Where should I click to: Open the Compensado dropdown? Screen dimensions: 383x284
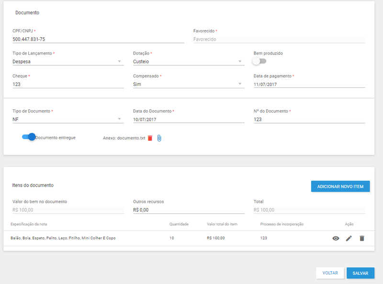[189, 84]
